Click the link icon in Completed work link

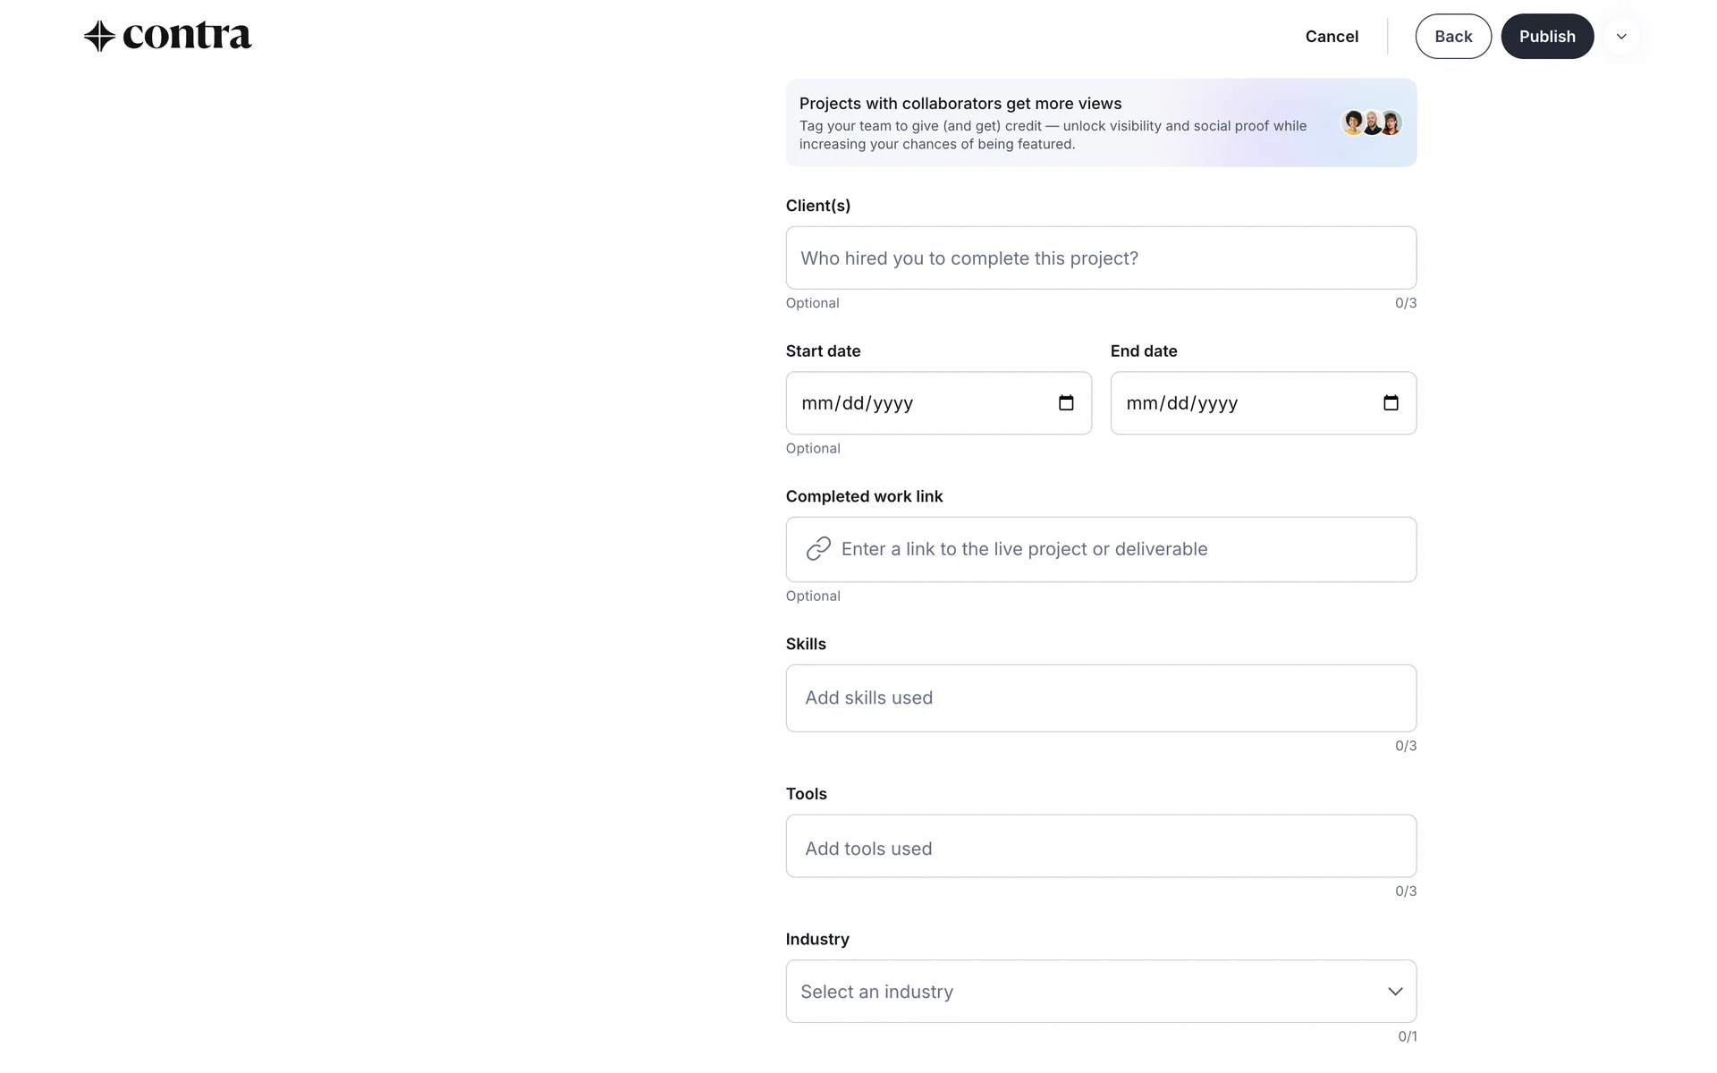click(x=818, y=549)
